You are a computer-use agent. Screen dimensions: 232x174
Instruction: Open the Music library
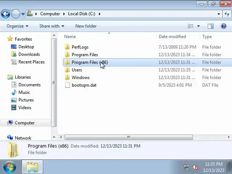point(24,92)
